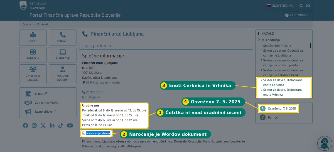This screenshot has width=334, height=152.
Task: Call the number 01 369 3000 link
Action: point(95,92)
